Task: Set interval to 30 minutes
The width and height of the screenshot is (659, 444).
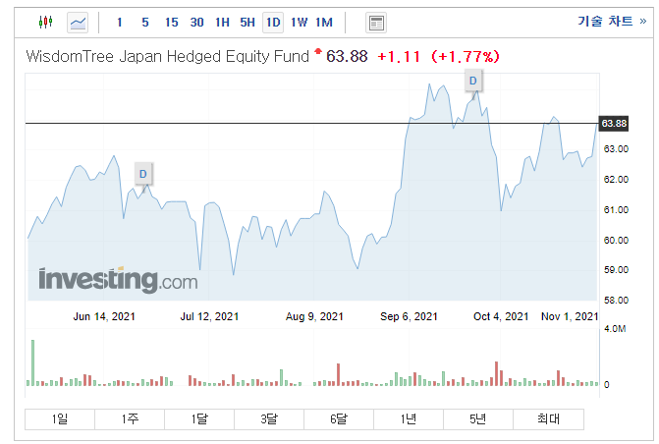Action: (x=196, y=23)
